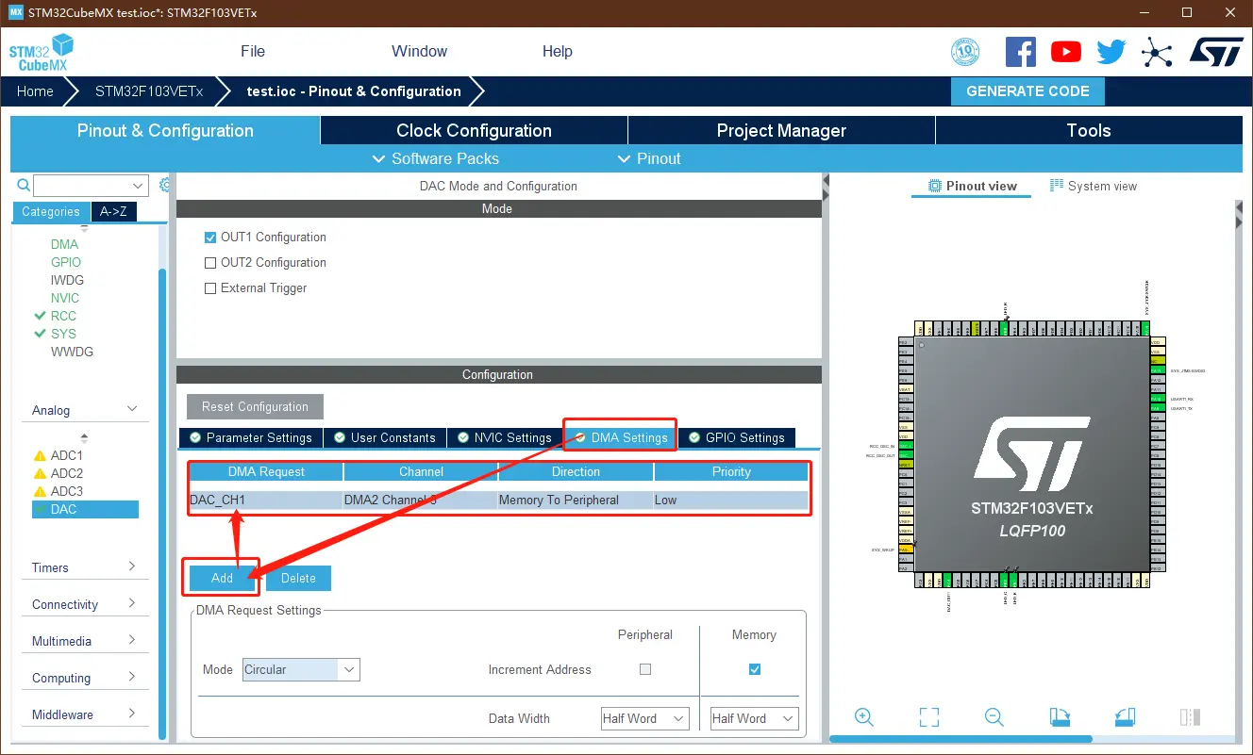
Task: Open the Mode dropdown set to Circular
Action: [301, 669]
